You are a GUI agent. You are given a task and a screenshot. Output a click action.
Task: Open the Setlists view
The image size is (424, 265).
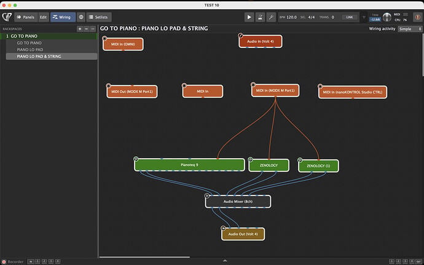click(99, 17)
